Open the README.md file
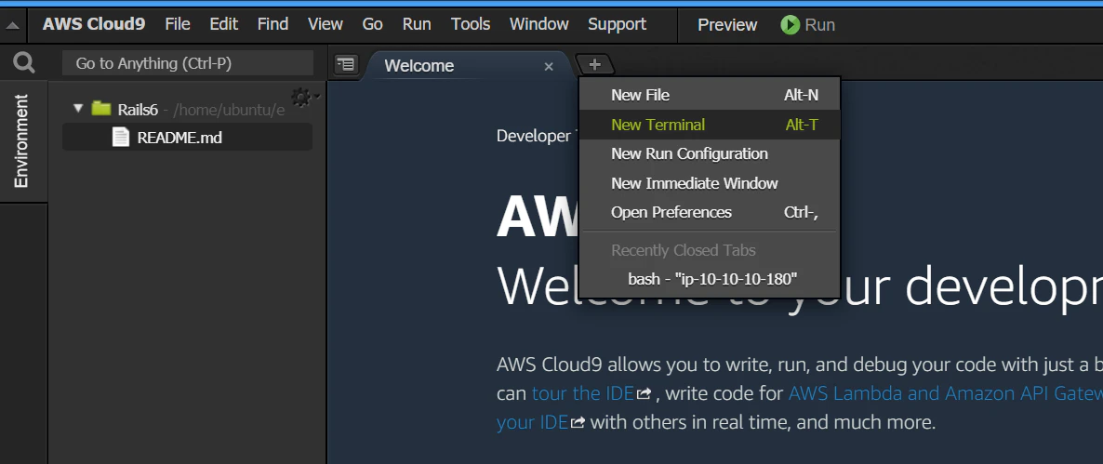 187,137
